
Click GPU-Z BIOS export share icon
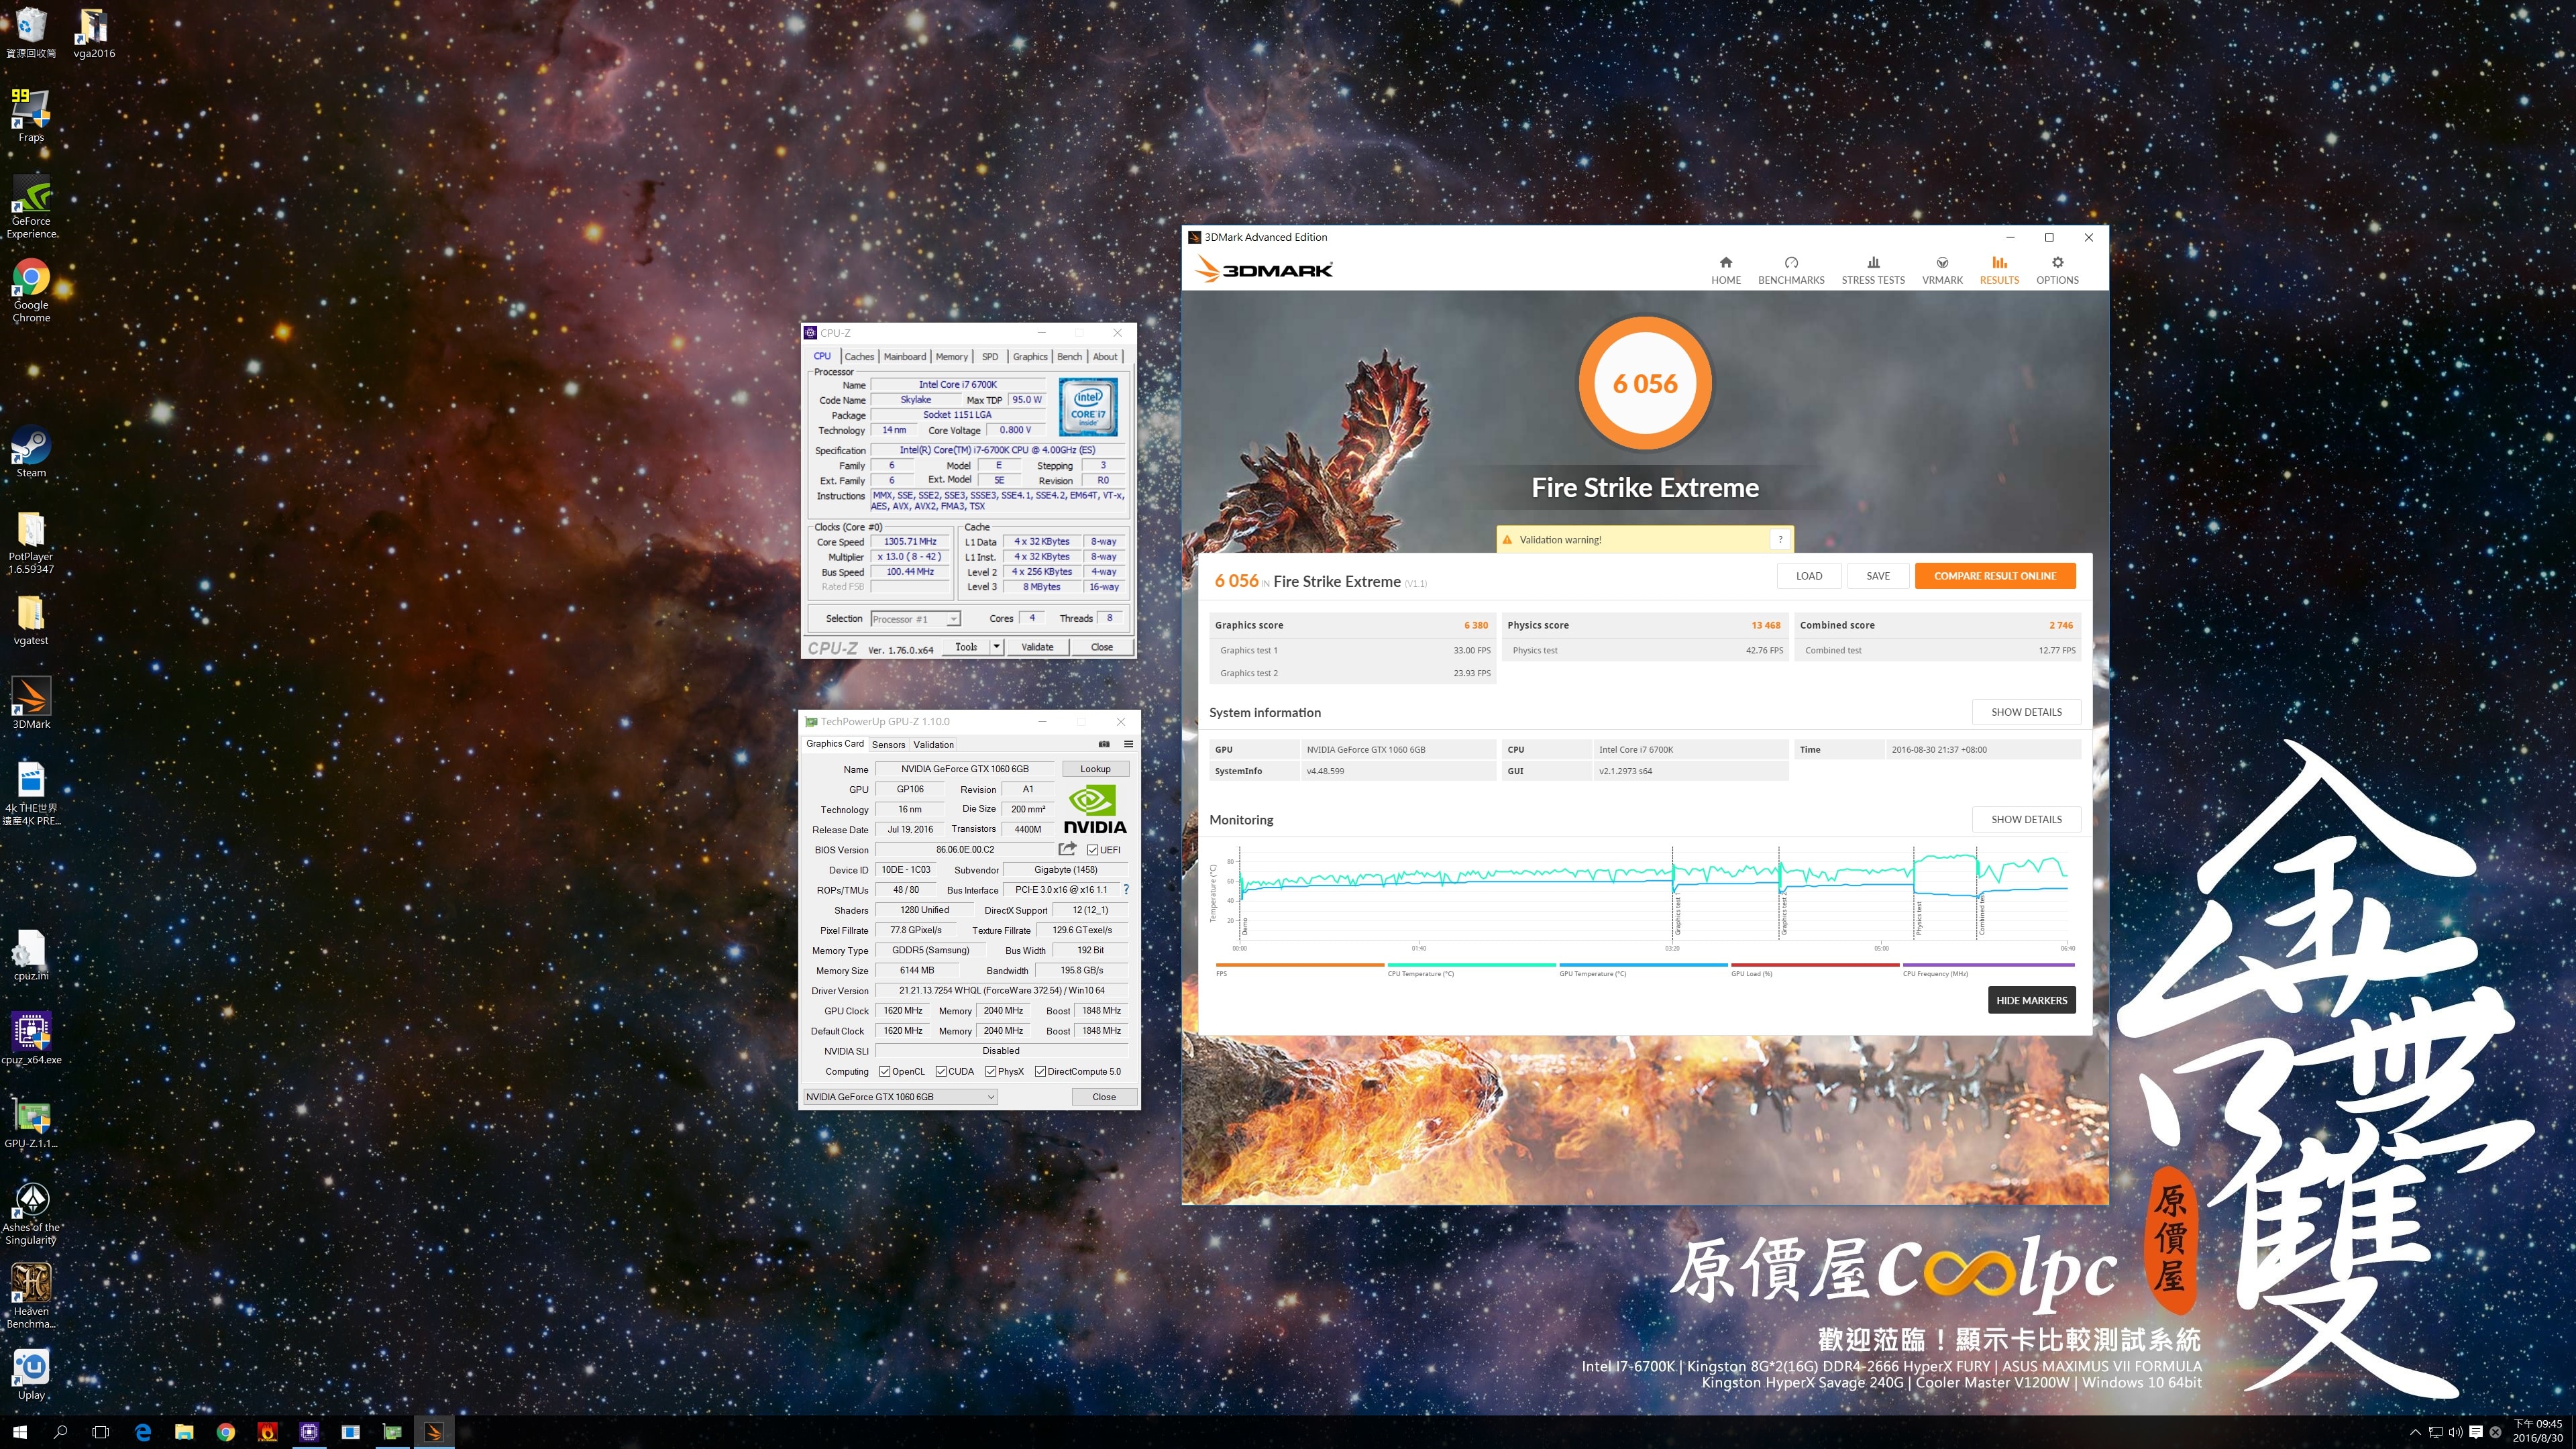point(1067,849)
